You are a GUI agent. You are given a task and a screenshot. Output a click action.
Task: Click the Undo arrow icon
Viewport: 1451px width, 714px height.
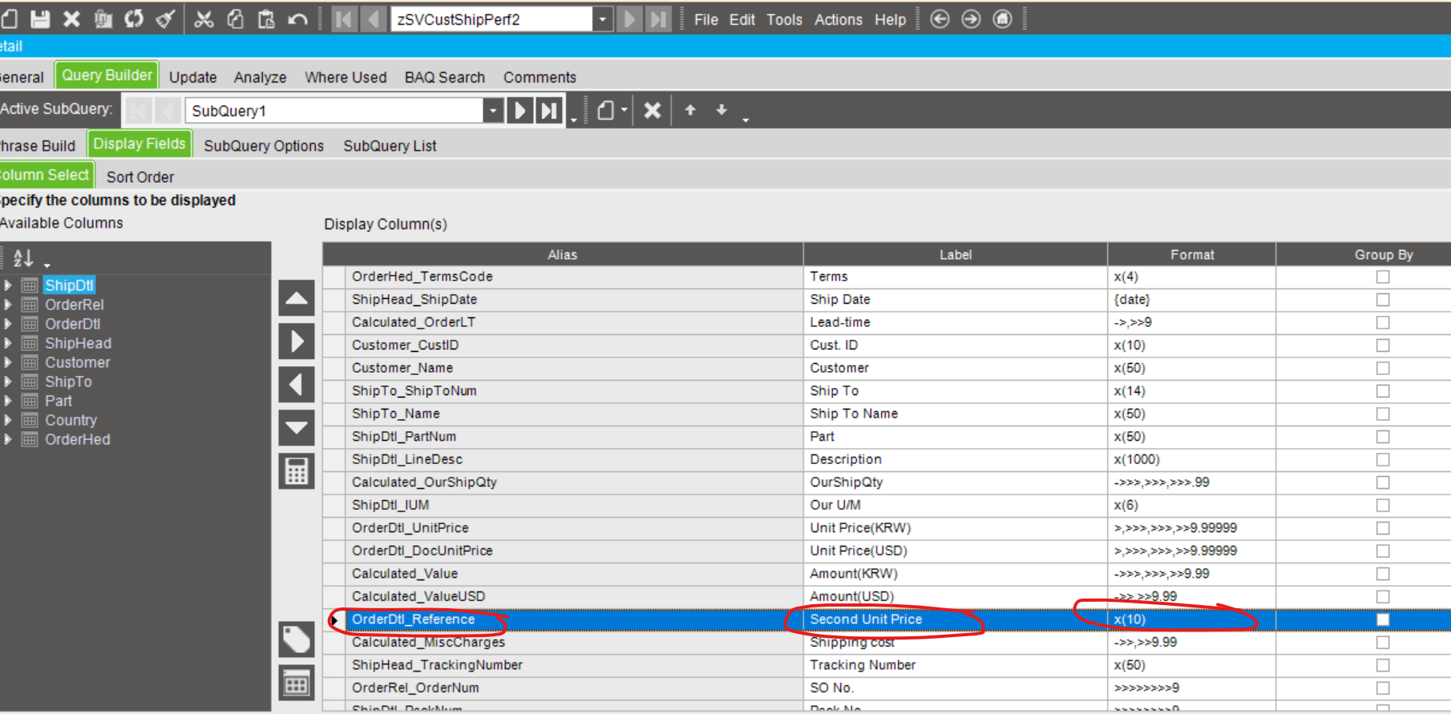(297, 18)
